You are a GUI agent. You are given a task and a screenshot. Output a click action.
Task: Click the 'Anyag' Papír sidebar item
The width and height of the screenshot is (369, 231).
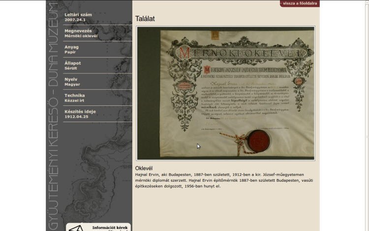[71, 49]
